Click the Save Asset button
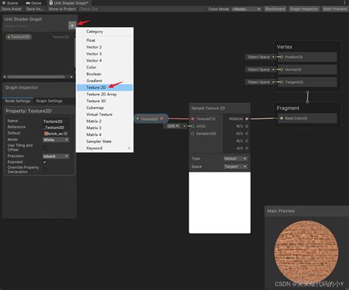The width and height of the screenshot is (349, 290). (11, 9)
